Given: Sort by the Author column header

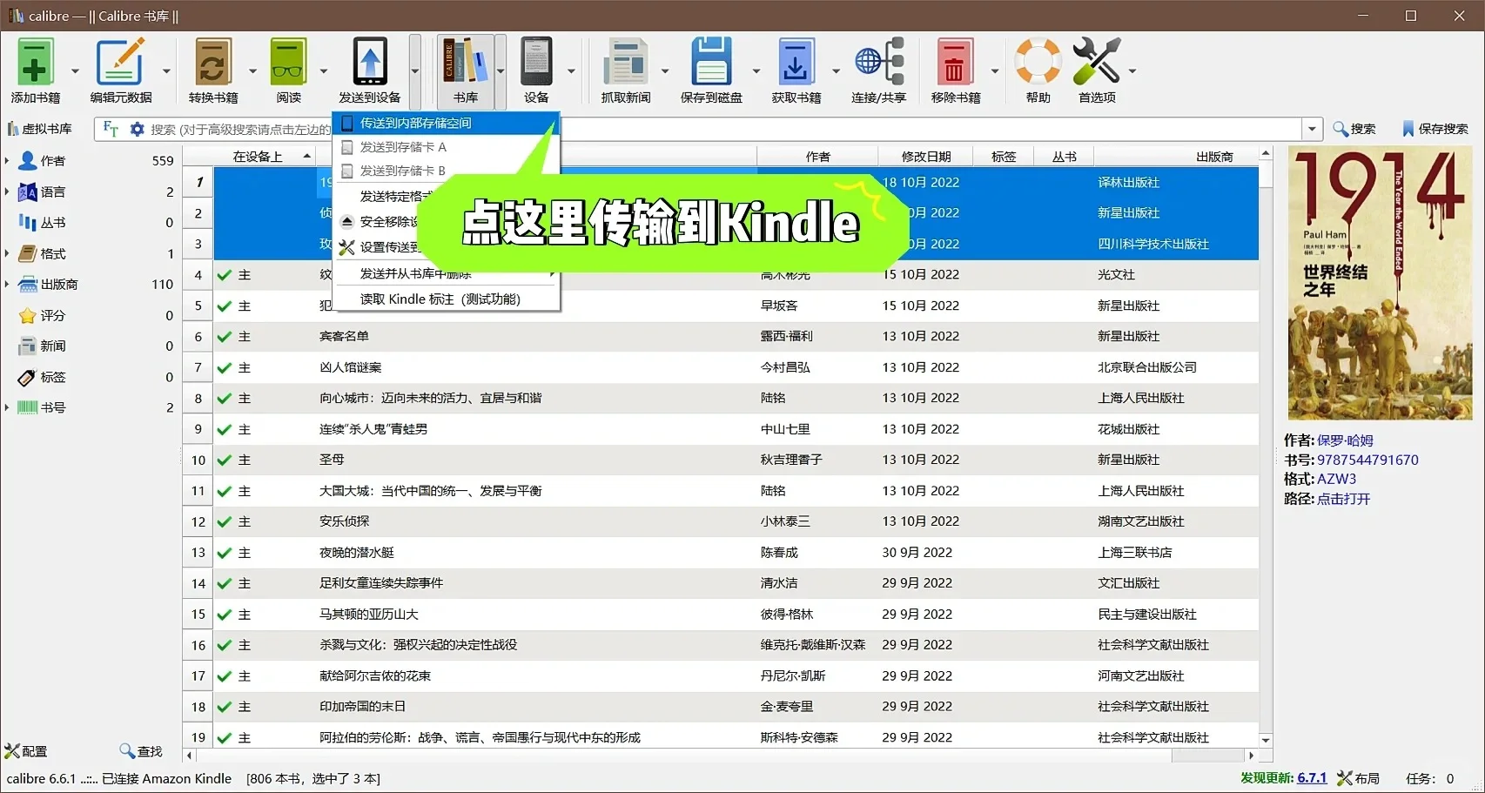Looking at the screenshot, I should (x=817, y=157).
